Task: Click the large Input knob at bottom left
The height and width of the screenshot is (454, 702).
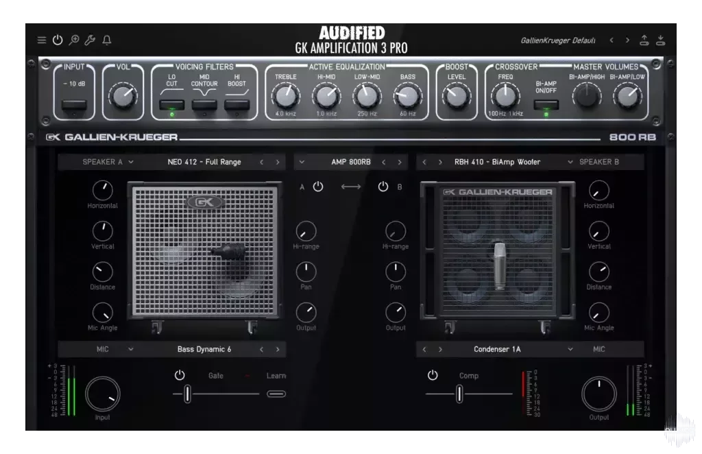Action: point(103,394)
